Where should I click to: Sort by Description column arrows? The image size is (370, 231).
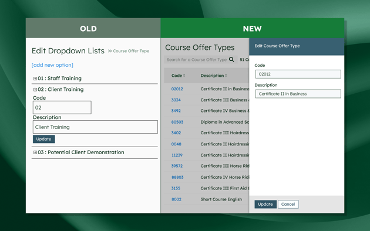coord(226,76)
